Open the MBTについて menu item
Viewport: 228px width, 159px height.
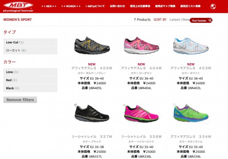[95, 6]
